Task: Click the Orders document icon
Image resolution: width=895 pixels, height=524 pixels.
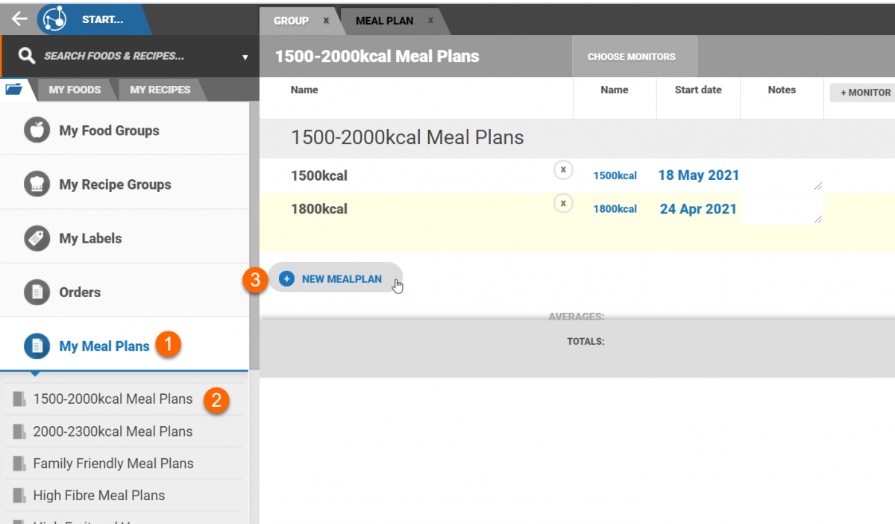Action: pyautogui.click(x=37, y=292)
